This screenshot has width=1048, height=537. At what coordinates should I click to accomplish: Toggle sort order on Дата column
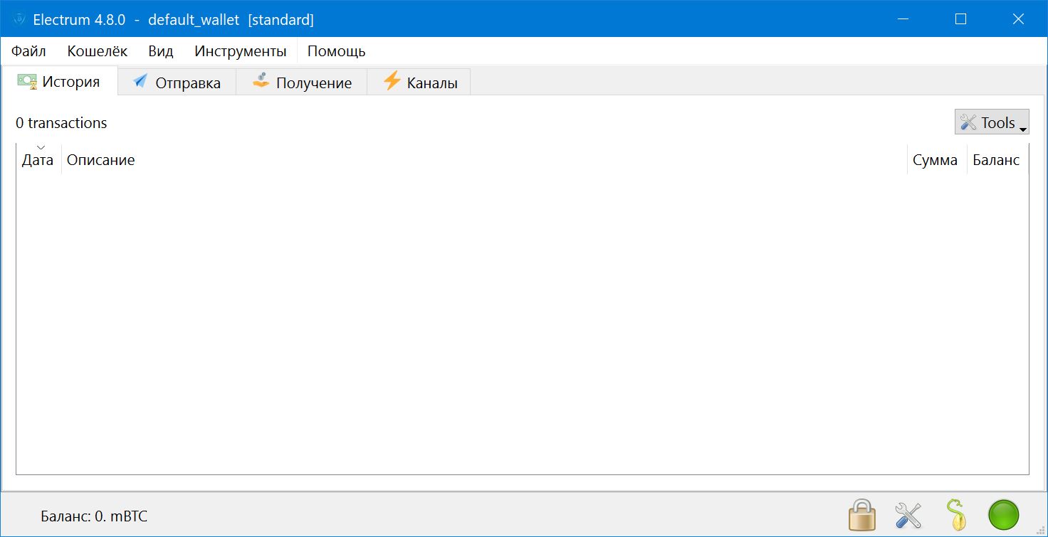[x=38, y=160]
